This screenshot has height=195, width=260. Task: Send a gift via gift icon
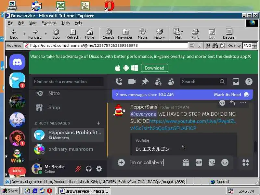pyautogui.click(x=186, y=162)
